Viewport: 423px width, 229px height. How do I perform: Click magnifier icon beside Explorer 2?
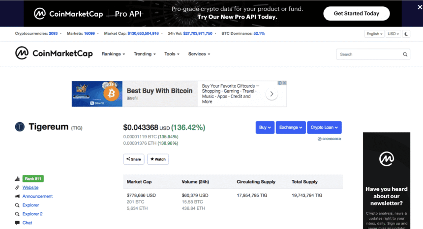click(x=17, y=214)
